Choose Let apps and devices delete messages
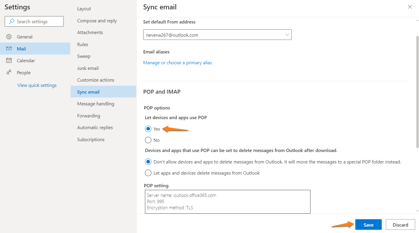This screenshot has height=233, width=419. tap(148, 173)
